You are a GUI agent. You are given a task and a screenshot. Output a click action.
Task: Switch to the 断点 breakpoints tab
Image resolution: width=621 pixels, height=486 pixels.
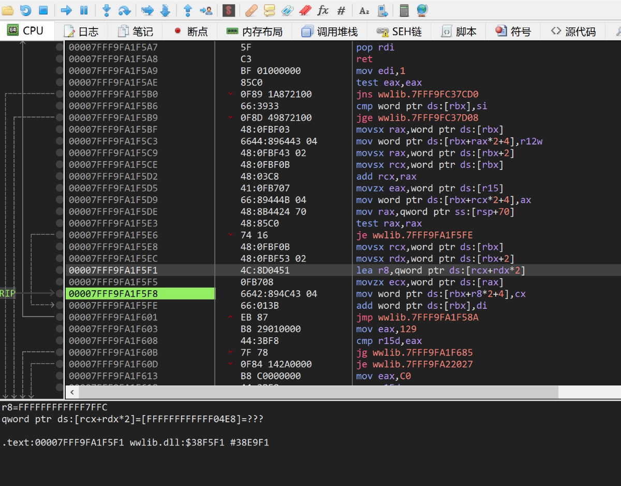[x=190, y=31]
